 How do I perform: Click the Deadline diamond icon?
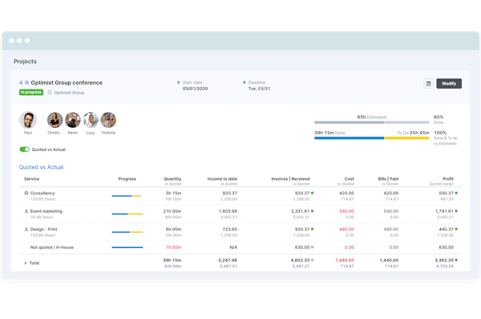[245, 82]
